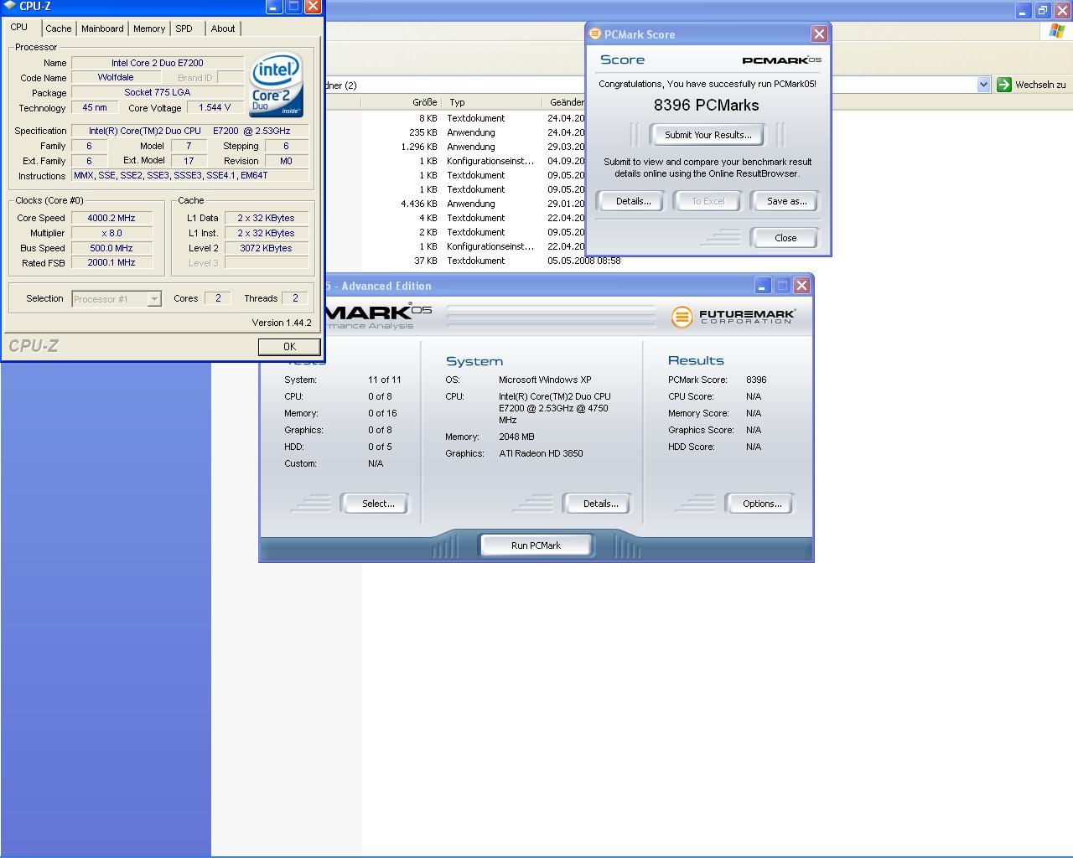
Task: Click the Rated FSB value 2000.1 MHz
Action: (111, 263)
